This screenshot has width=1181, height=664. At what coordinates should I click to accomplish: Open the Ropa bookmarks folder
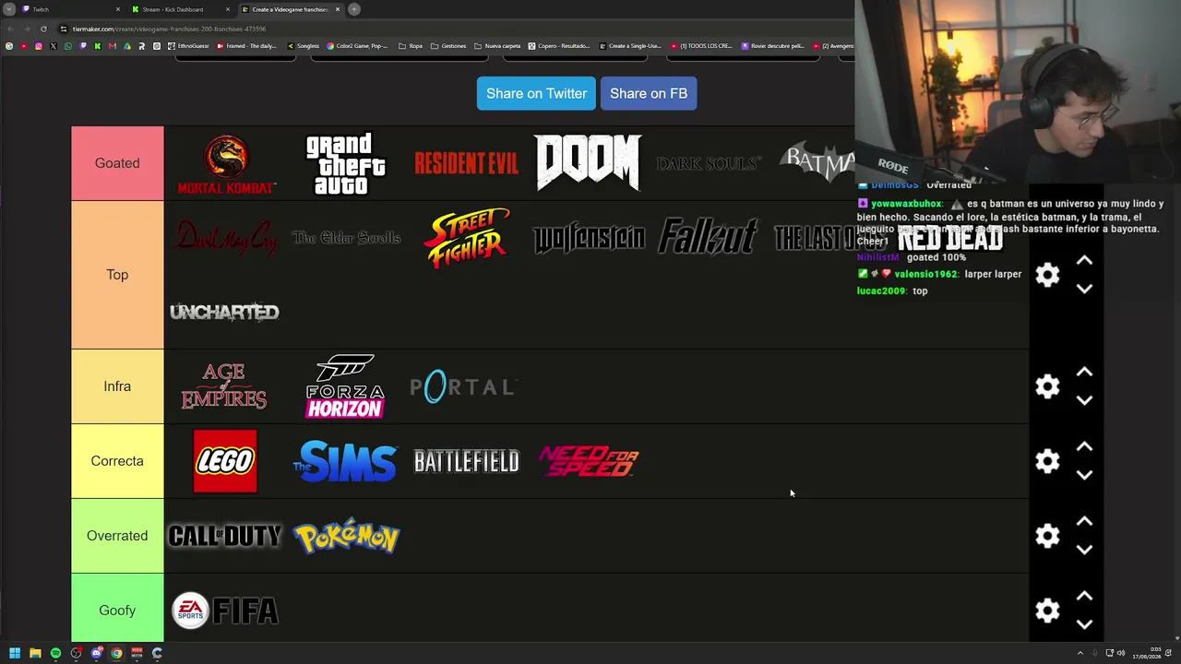click(411, 46)
